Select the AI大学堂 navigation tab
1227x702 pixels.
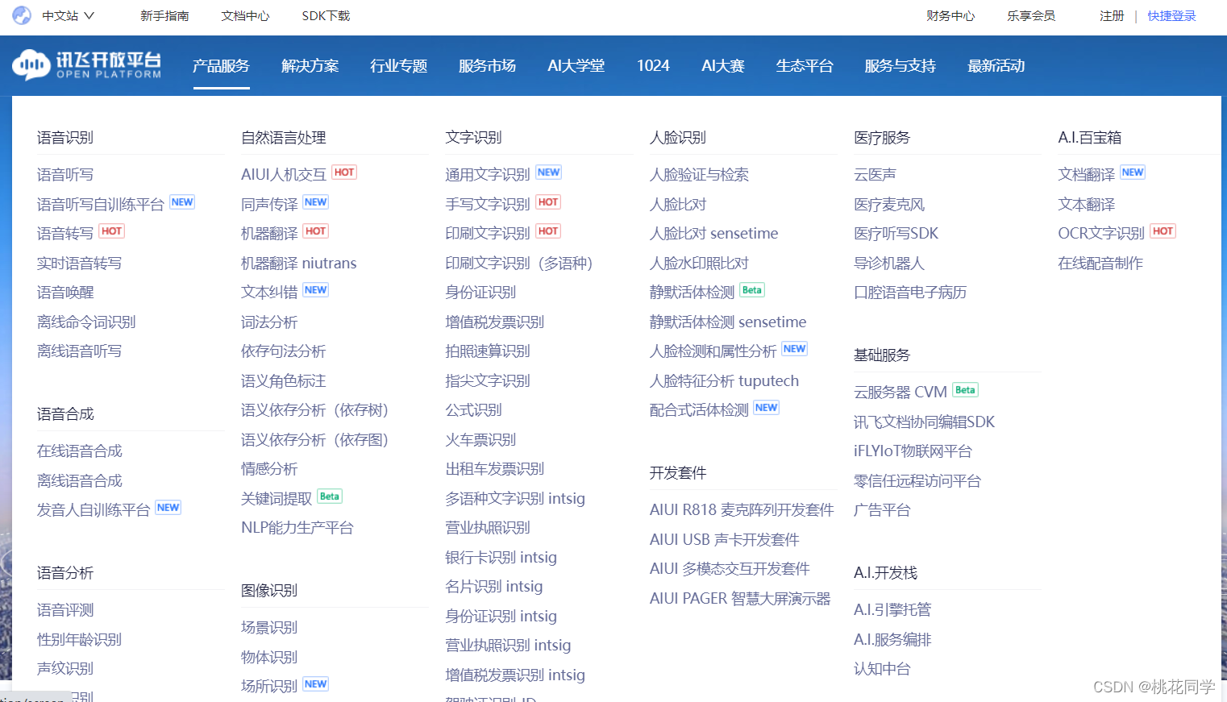[576, 66]
